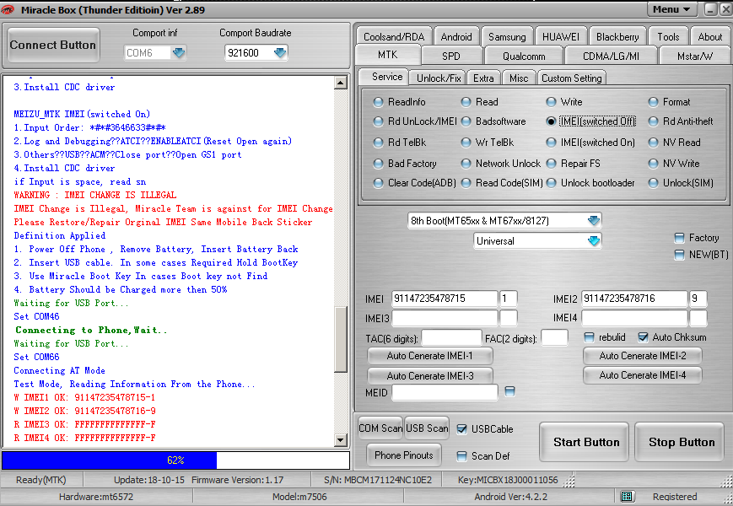This screenshot has height=506, width=733.
Task: Toggle the USBCable checkbox
Action: tap(461, 429)
